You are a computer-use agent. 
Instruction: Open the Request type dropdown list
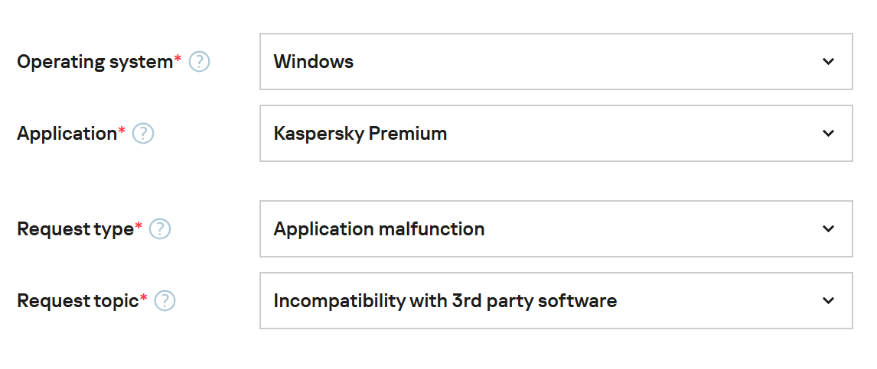coord(556,228)
